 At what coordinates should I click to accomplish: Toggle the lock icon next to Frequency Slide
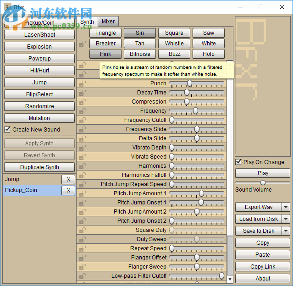click(83, 129)
